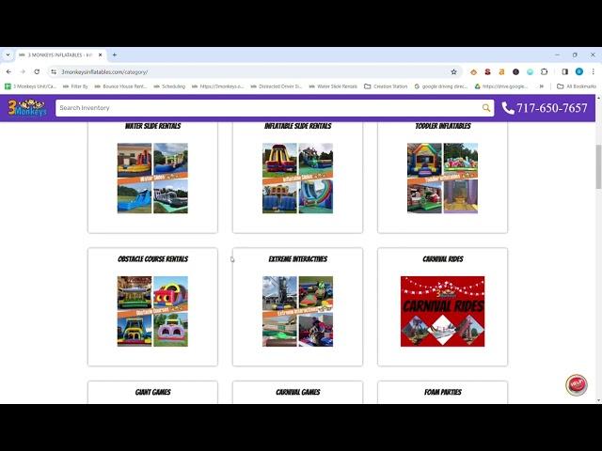The width and height of the screenshot is (602, 451).
Task: Reload the page with the refresh icon
Action: (x=37, y=71)
